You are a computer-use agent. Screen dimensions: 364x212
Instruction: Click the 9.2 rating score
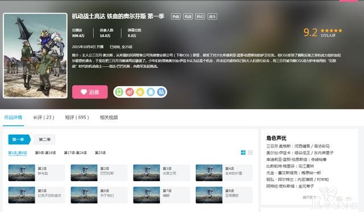click(311, 32)
